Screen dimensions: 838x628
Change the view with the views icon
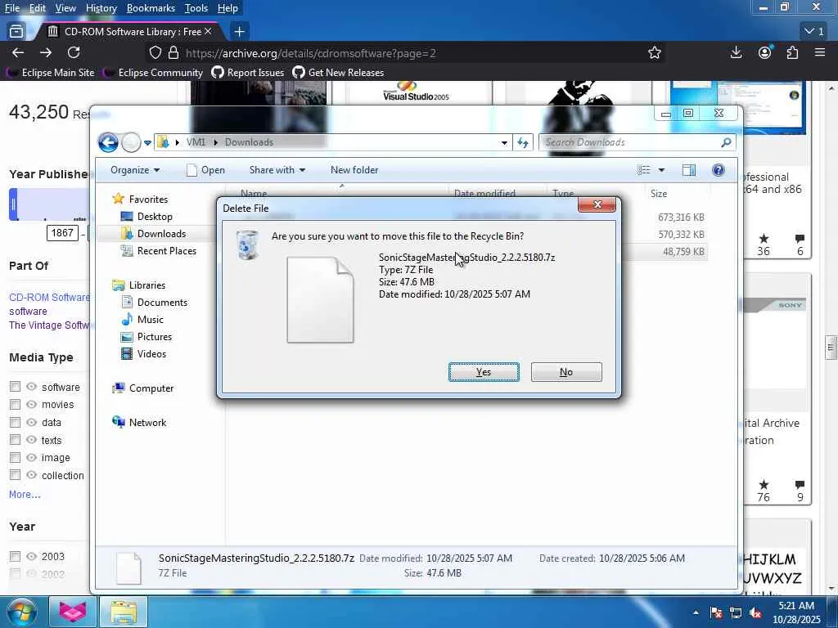644,170
